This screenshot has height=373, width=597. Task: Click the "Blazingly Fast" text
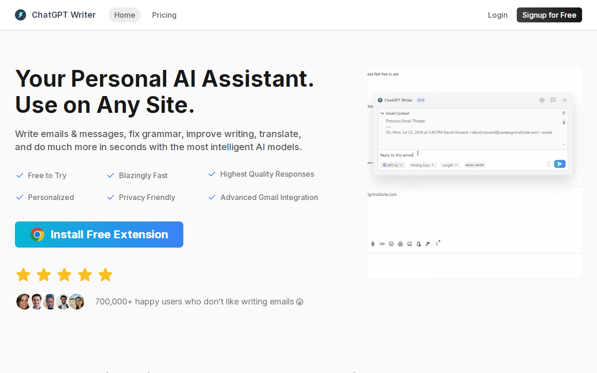[x=143, y=175]
